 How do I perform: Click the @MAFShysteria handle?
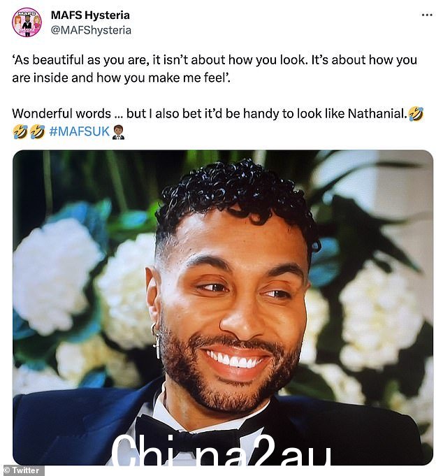coord(91,30)
